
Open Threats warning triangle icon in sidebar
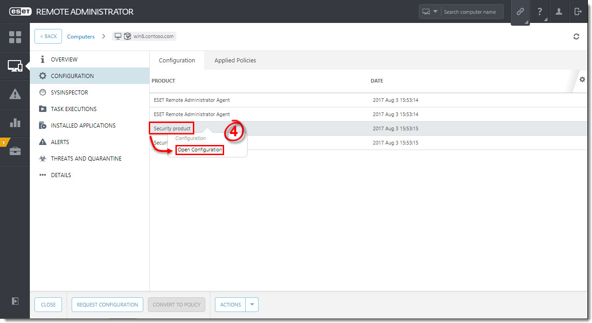point(15,95)
